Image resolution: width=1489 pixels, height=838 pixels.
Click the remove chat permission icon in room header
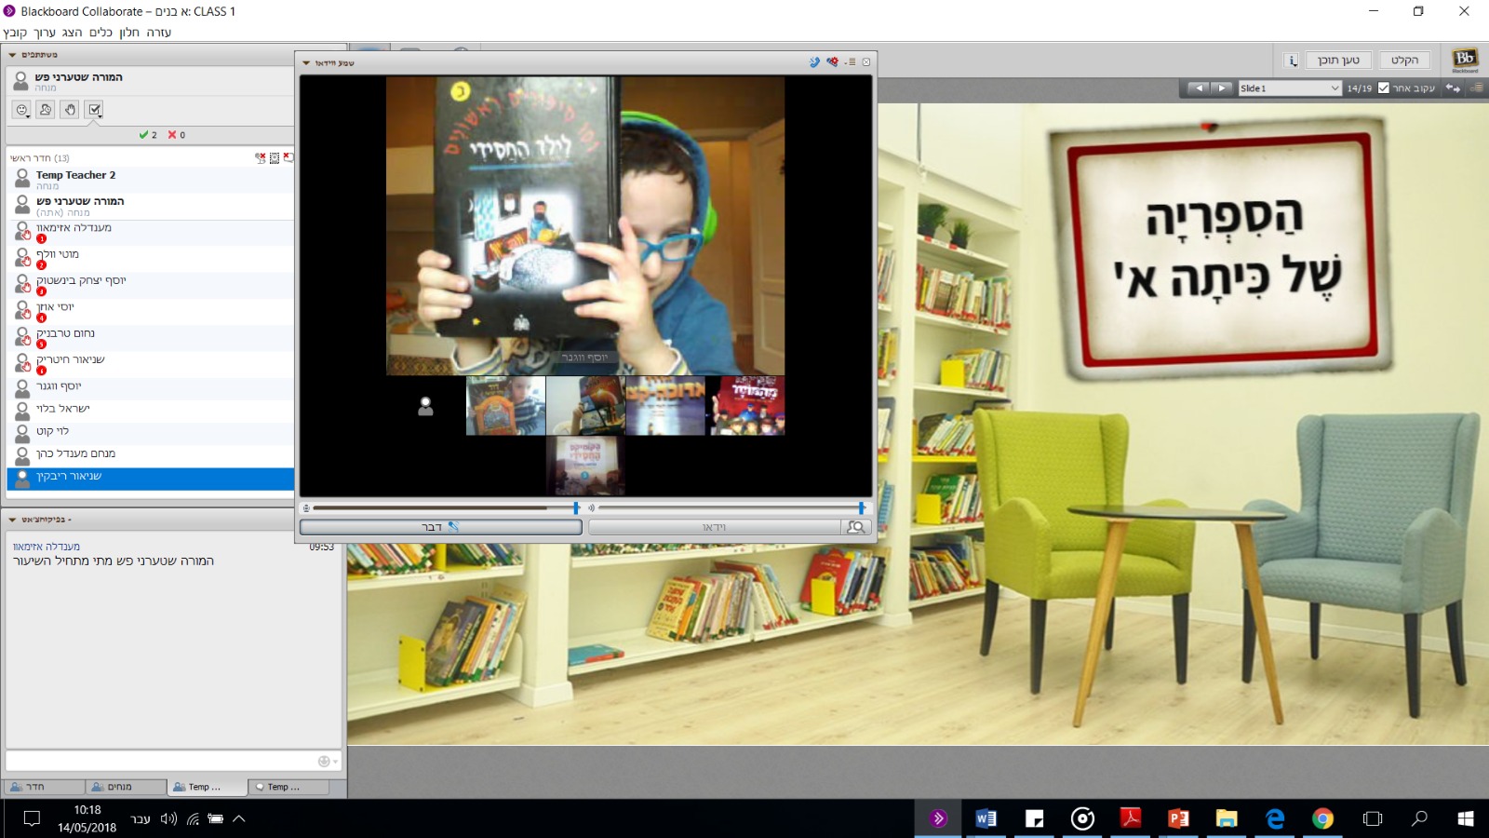click(288, 158)
